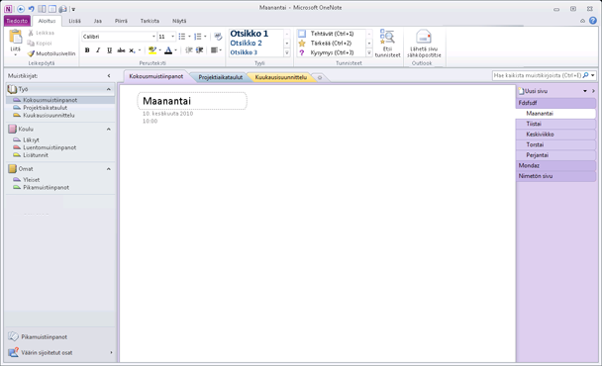Viewport: 602px width, 366px height.
Task: Expand the styles gallery more arrow
Action: [287, 53]
